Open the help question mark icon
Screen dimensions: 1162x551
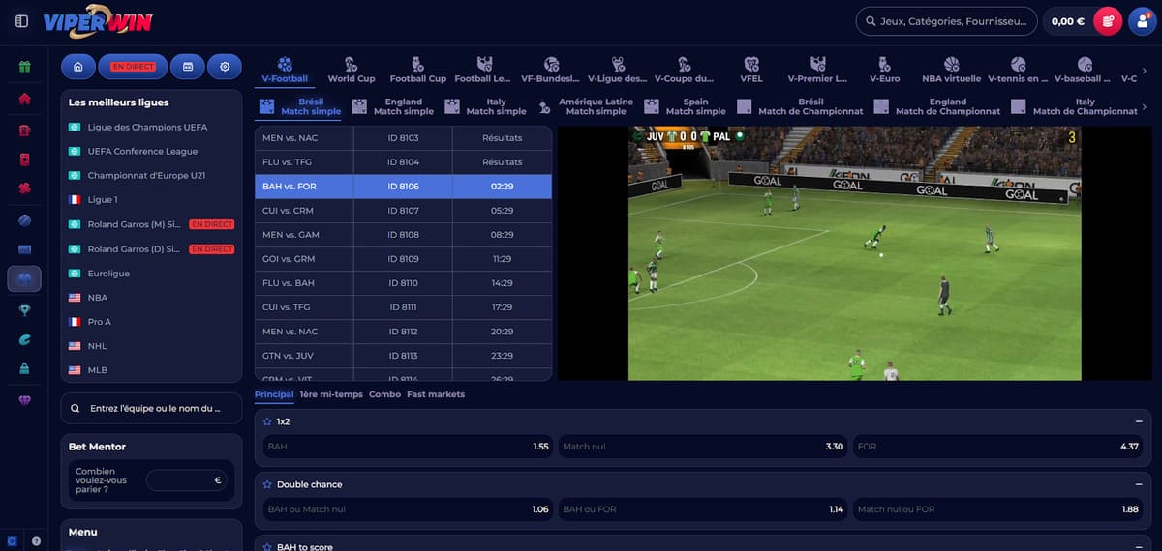(x=36, y=541)
